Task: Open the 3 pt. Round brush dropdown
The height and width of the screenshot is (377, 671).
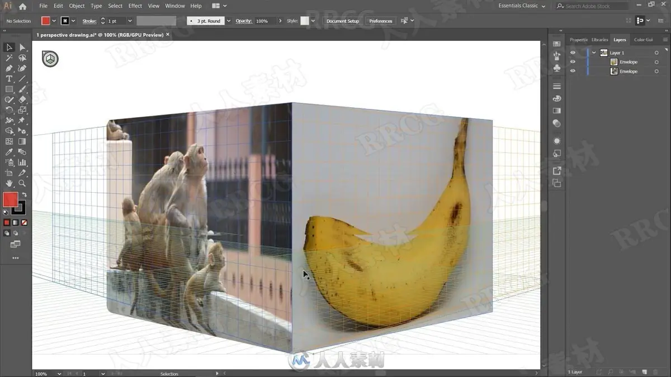Action: (228, 21)
